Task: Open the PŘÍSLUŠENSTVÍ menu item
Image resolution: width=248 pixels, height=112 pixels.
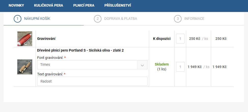Action: [118, 5]
